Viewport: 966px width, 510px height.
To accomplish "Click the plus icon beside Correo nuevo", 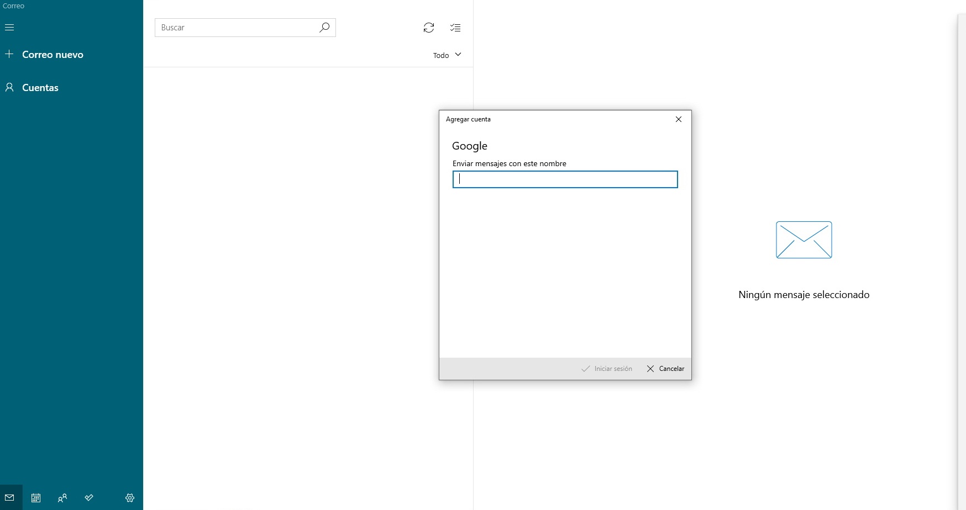I will [x=9, y=54].
